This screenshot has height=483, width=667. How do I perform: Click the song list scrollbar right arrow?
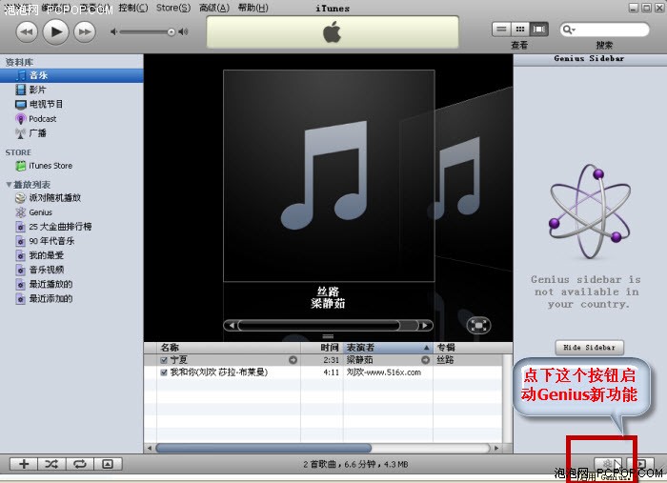496,448
